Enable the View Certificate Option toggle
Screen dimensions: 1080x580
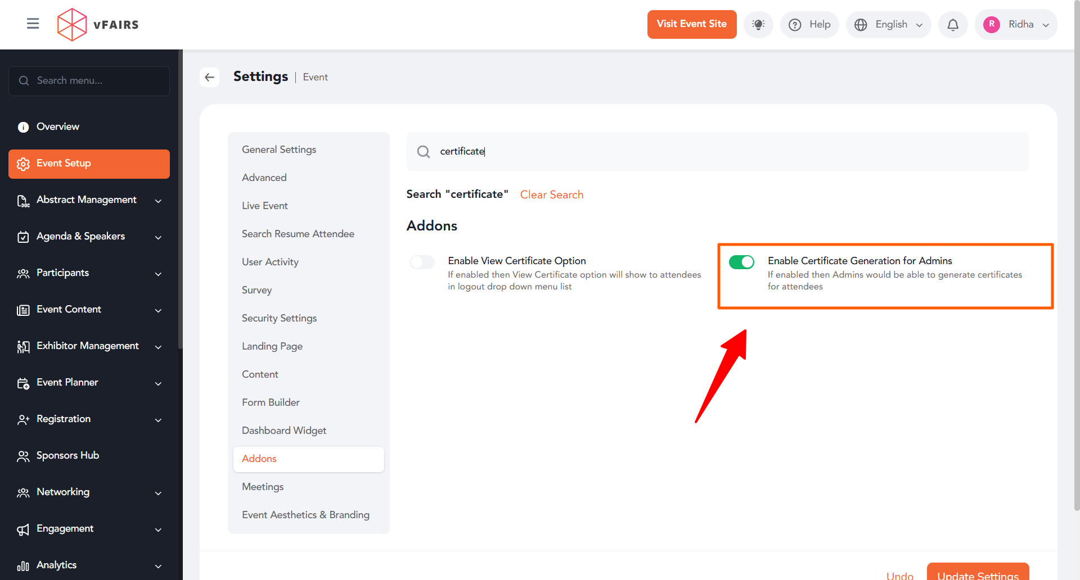pos(422,262)
